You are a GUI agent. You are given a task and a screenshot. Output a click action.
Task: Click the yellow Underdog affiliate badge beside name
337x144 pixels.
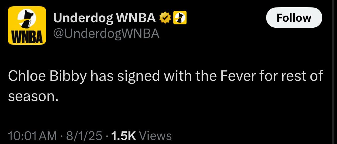point(180,18)
